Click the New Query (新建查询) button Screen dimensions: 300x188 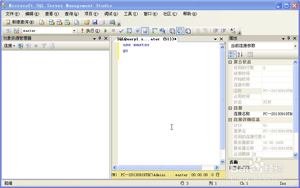pyautogui.click(x=20, y=22)
